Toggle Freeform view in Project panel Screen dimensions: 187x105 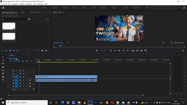pos(14,50)
